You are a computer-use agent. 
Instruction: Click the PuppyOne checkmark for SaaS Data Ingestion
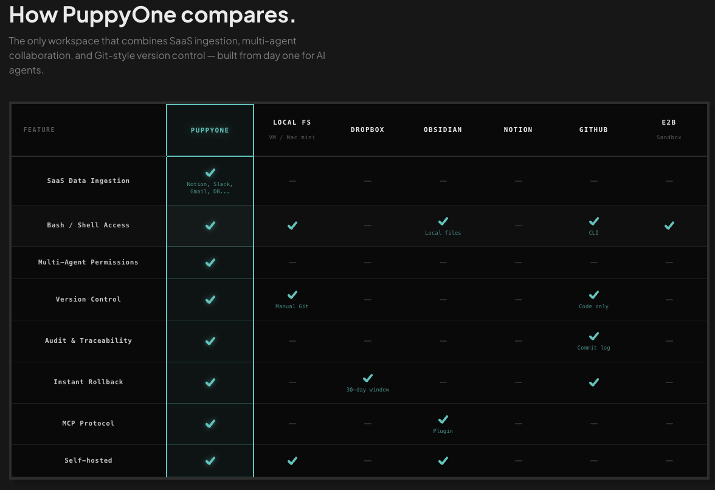(x=210, y=172)
